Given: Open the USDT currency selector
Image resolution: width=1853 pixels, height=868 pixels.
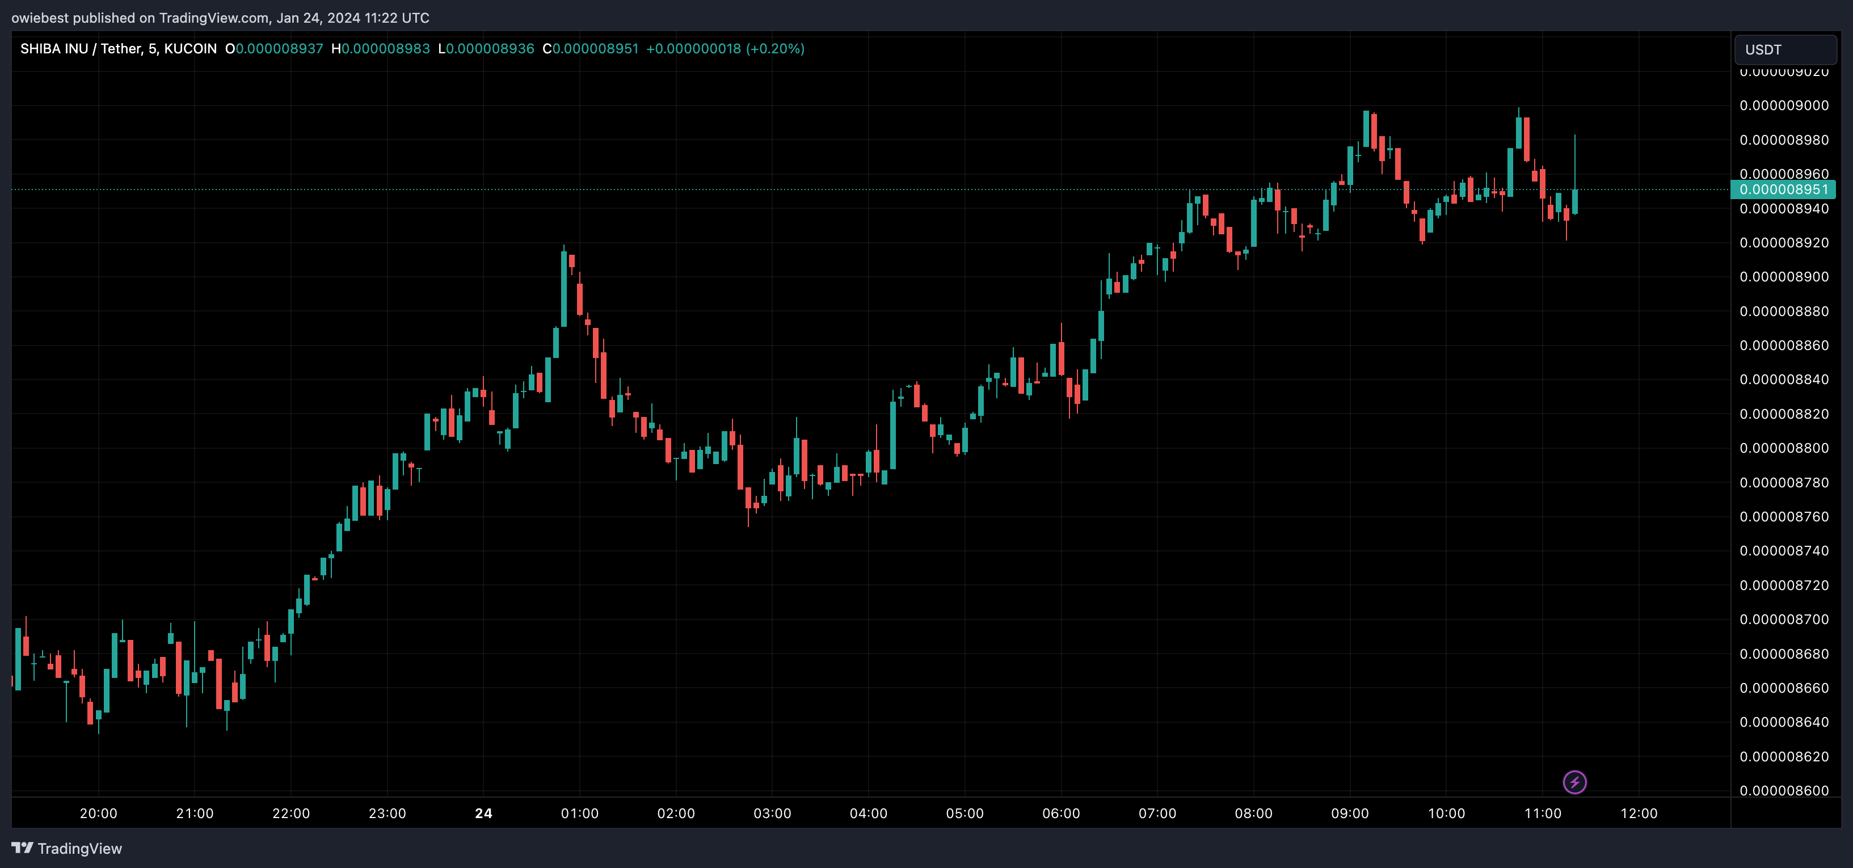Looking at the screenshot, I should click(x=1785, y=49).
